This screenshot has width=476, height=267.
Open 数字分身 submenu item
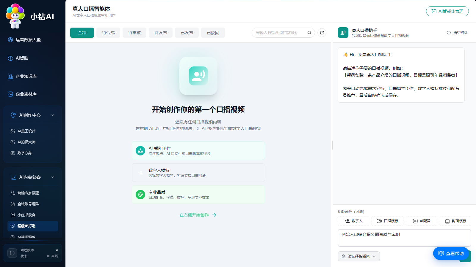click(x=33, y=153)
